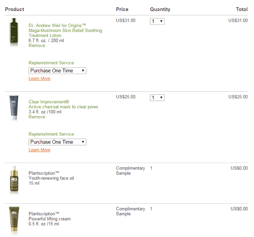Click the Total column header
254x237 pixels.
click(x=242, y=9)
